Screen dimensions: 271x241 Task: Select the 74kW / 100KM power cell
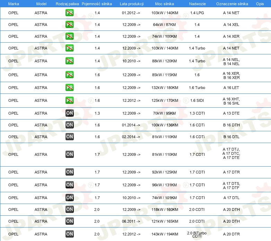click(x=164, y=36)
